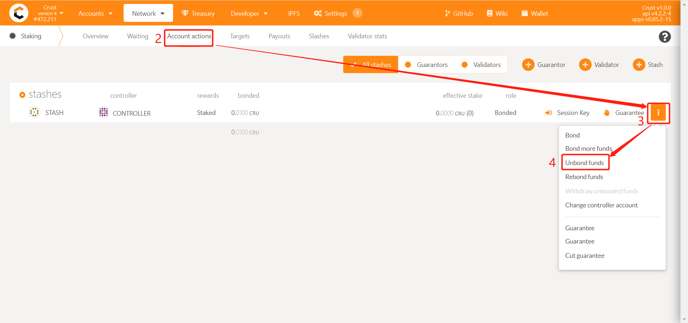Click the Settings notification badge

357,13
